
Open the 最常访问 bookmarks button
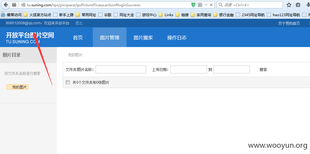pyautogui.click(x=11, y=15)
